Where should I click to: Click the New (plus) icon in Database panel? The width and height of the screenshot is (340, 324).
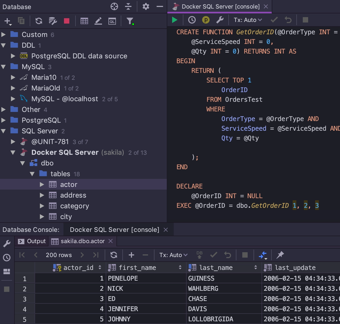point(7,21)
